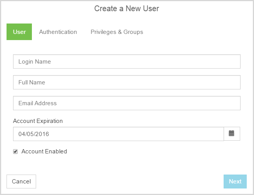
Task: Click the calendar icon beside expiration date
Action: (x=231, y=134)
